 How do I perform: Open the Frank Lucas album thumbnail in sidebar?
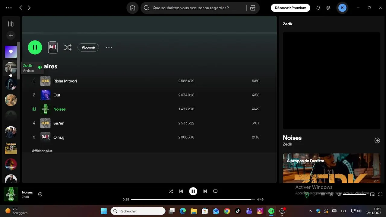[x=11, y=148]
